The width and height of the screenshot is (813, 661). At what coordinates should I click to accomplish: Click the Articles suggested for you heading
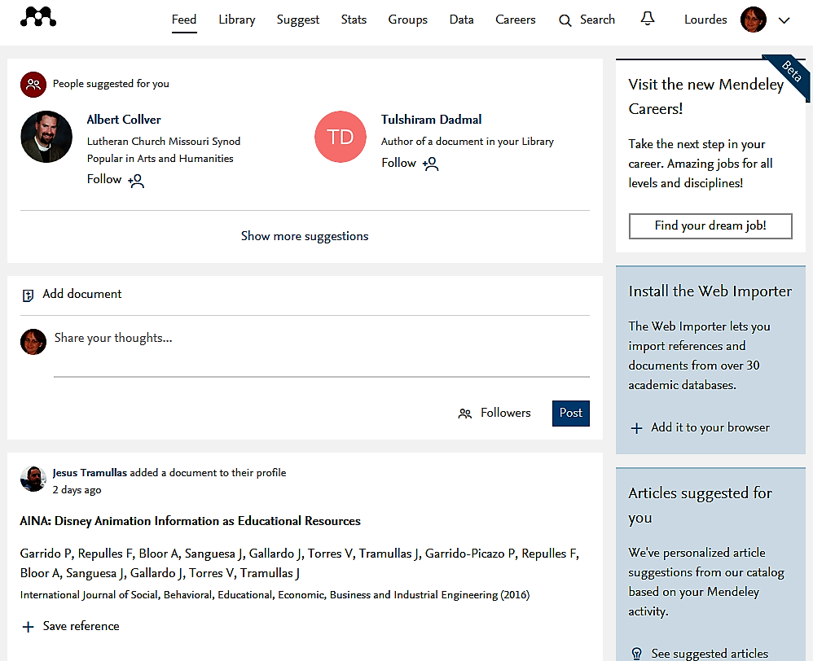click(701, 505)
